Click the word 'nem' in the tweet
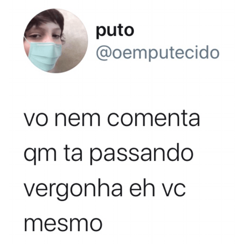The height and width of the screenshot is (244, 244). tap(77, 121)
